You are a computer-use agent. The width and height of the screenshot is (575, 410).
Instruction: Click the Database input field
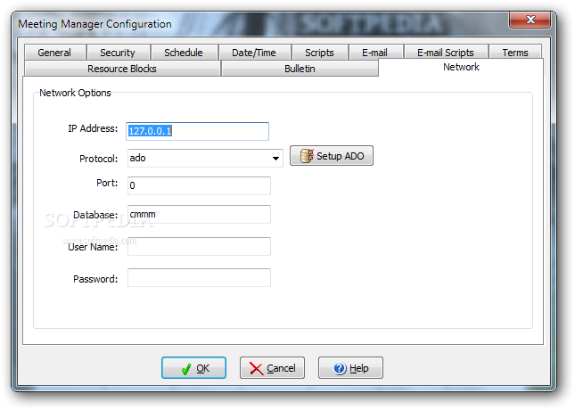point(199,214)
